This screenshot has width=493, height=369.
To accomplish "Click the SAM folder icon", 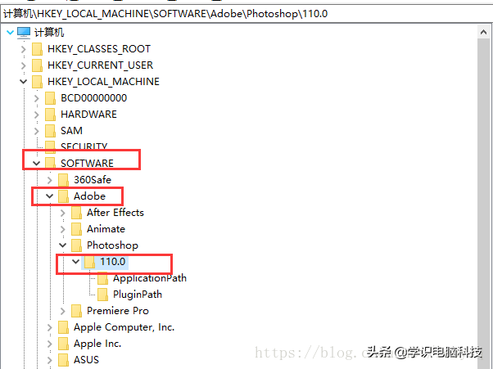I will [x=50, y=131].
